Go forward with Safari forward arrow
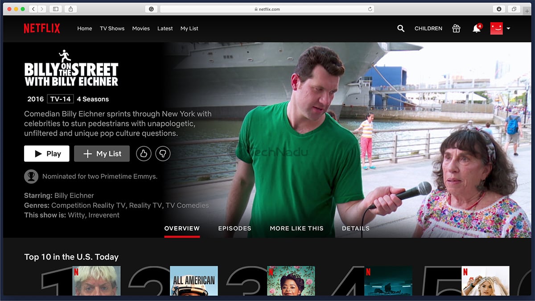The image size is (535, 301). click(x=42, y=9)
